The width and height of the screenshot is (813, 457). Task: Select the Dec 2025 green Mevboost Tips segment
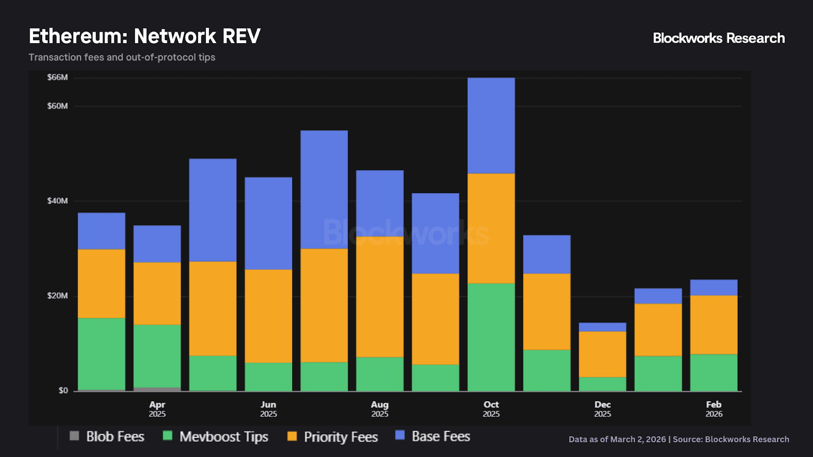603,384
